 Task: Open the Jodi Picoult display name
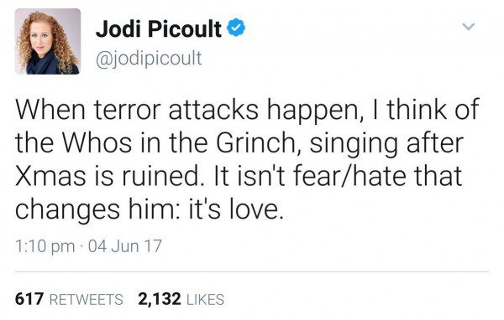click(x=159, y=28)
